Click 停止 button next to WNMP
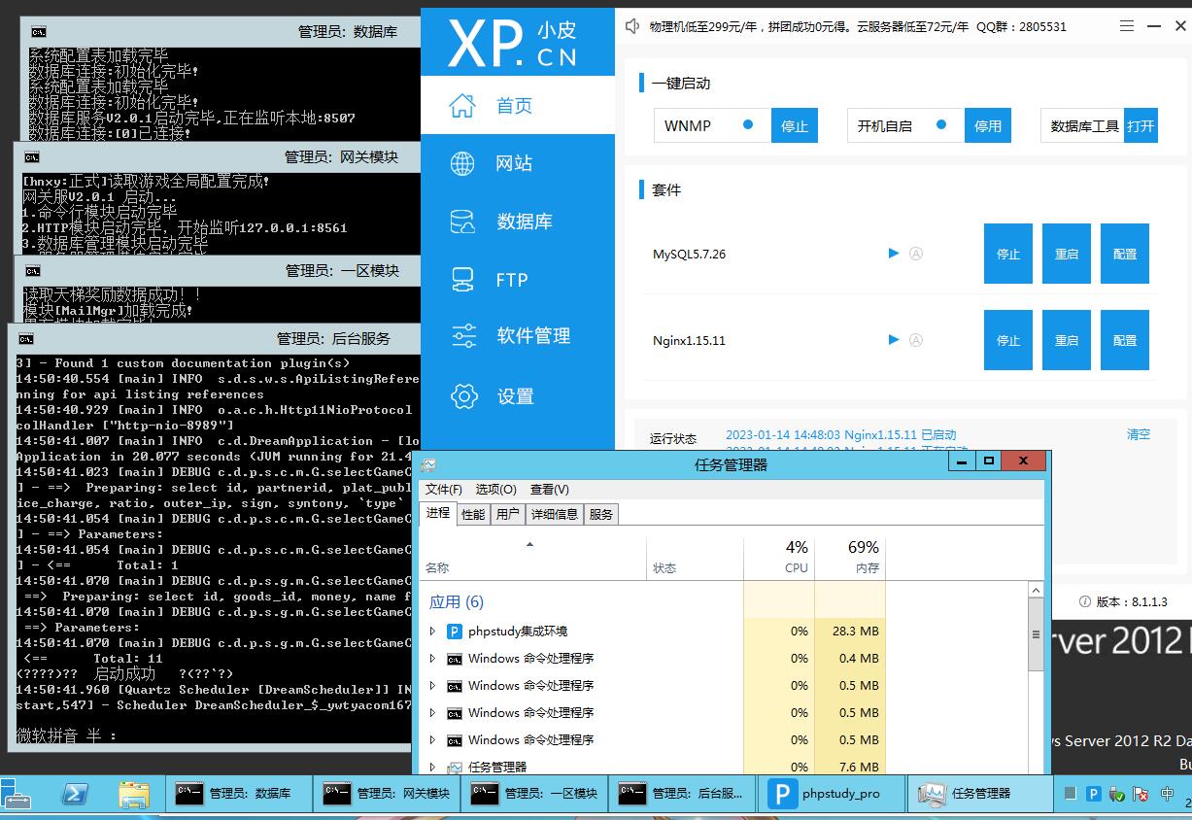This screenshot has height=820, width=1192. [795, 125]
